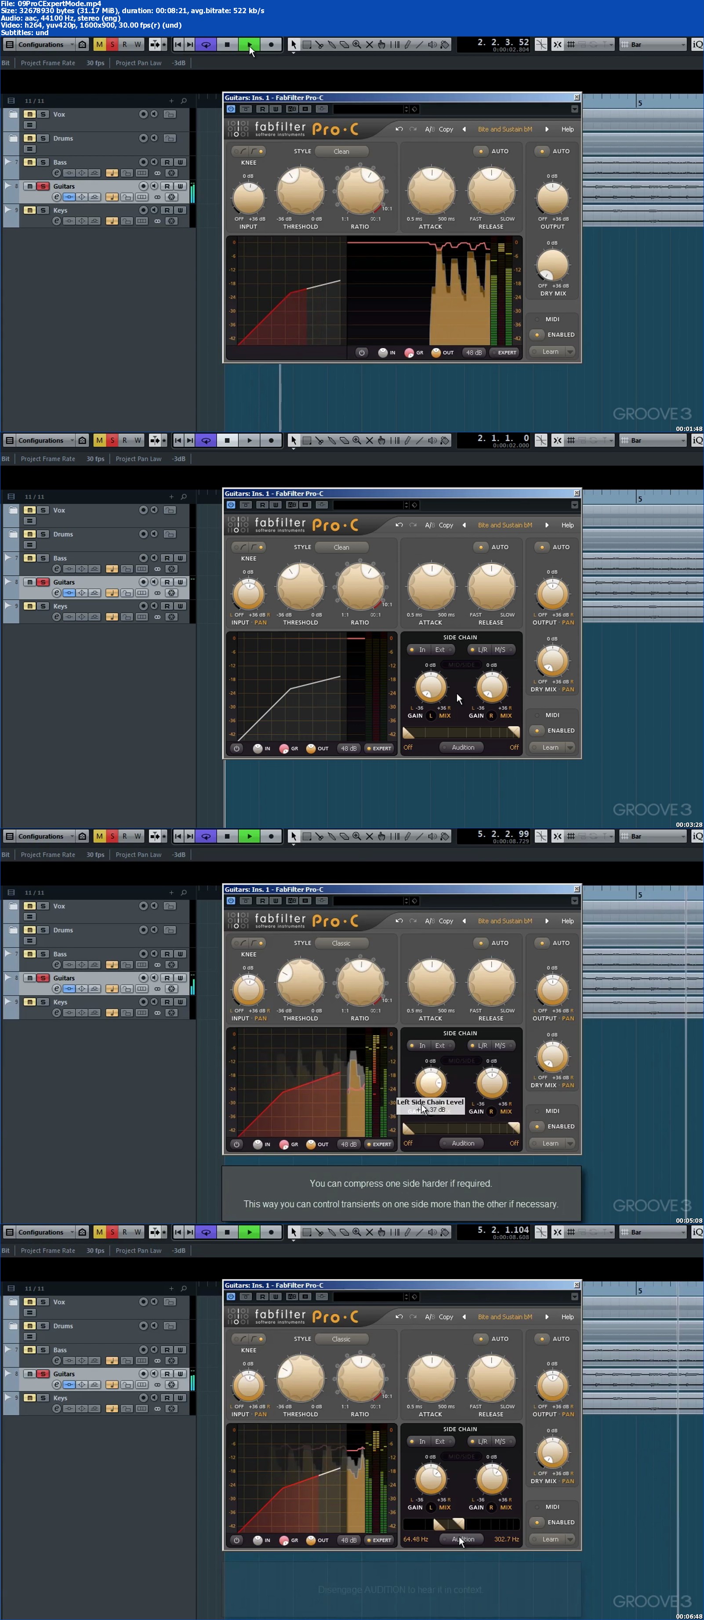Click Go to Previous Marker in 00:01:48 frame
This screenshot has height=1620, width=704.
pos(178,45)
